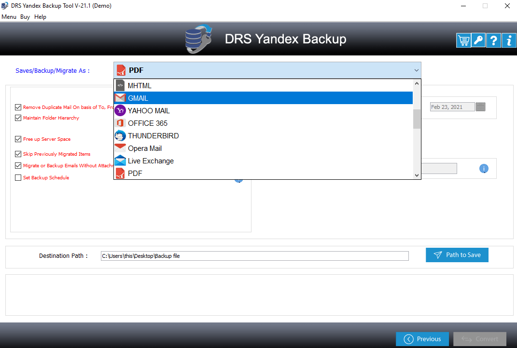The width and height of the screenshot is (517, 348).
Task: Open the date calendar picker icon
Action: click(481, 107)
